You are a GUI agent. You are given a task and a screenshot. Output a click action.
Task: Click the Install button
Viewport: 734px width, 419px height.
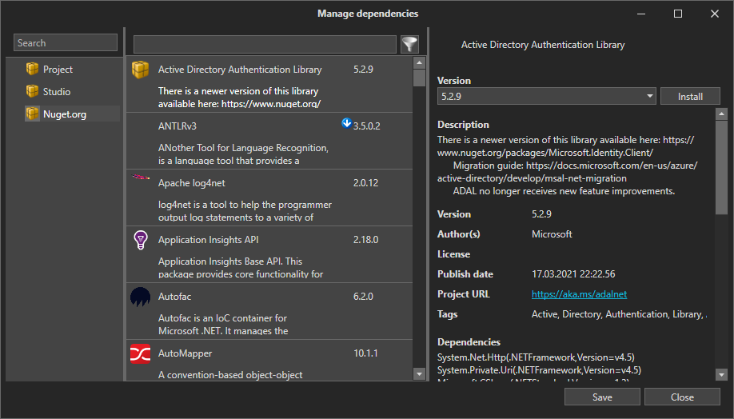pos(690,97)
